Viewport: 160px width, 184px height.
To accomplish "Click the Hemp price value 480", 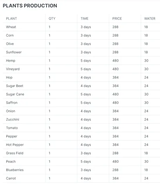I will 115,61.
